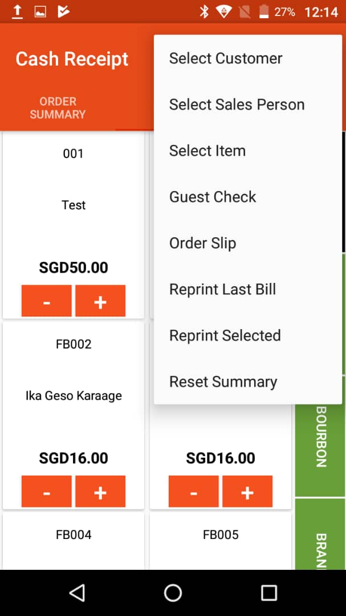346x616 pixels.
Task: Choose Select Sales Person option
Action: (x=237, y=104)
